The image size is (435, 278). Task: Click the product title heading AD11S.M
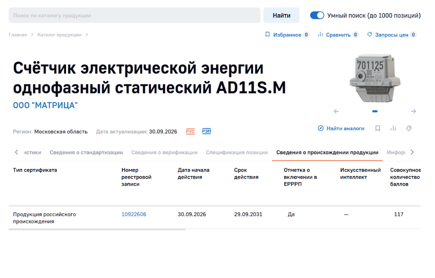[149, 78]
